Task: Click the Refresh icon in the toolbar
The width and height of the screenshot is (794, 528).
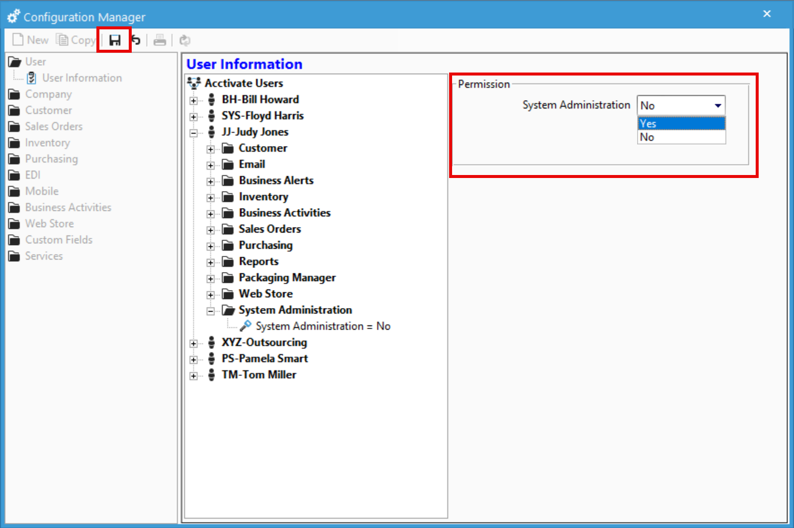Action: click(x=184, y=39)
